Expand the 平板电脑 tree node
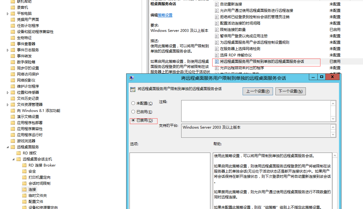 [x=8, y=14]
